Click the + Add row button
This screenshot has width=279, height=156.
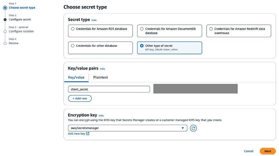click(x=80, y=98)
